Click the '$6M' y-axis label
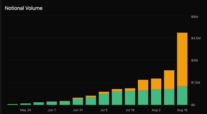The width and height of the screenshot is (207, 114). coord(195,17)
